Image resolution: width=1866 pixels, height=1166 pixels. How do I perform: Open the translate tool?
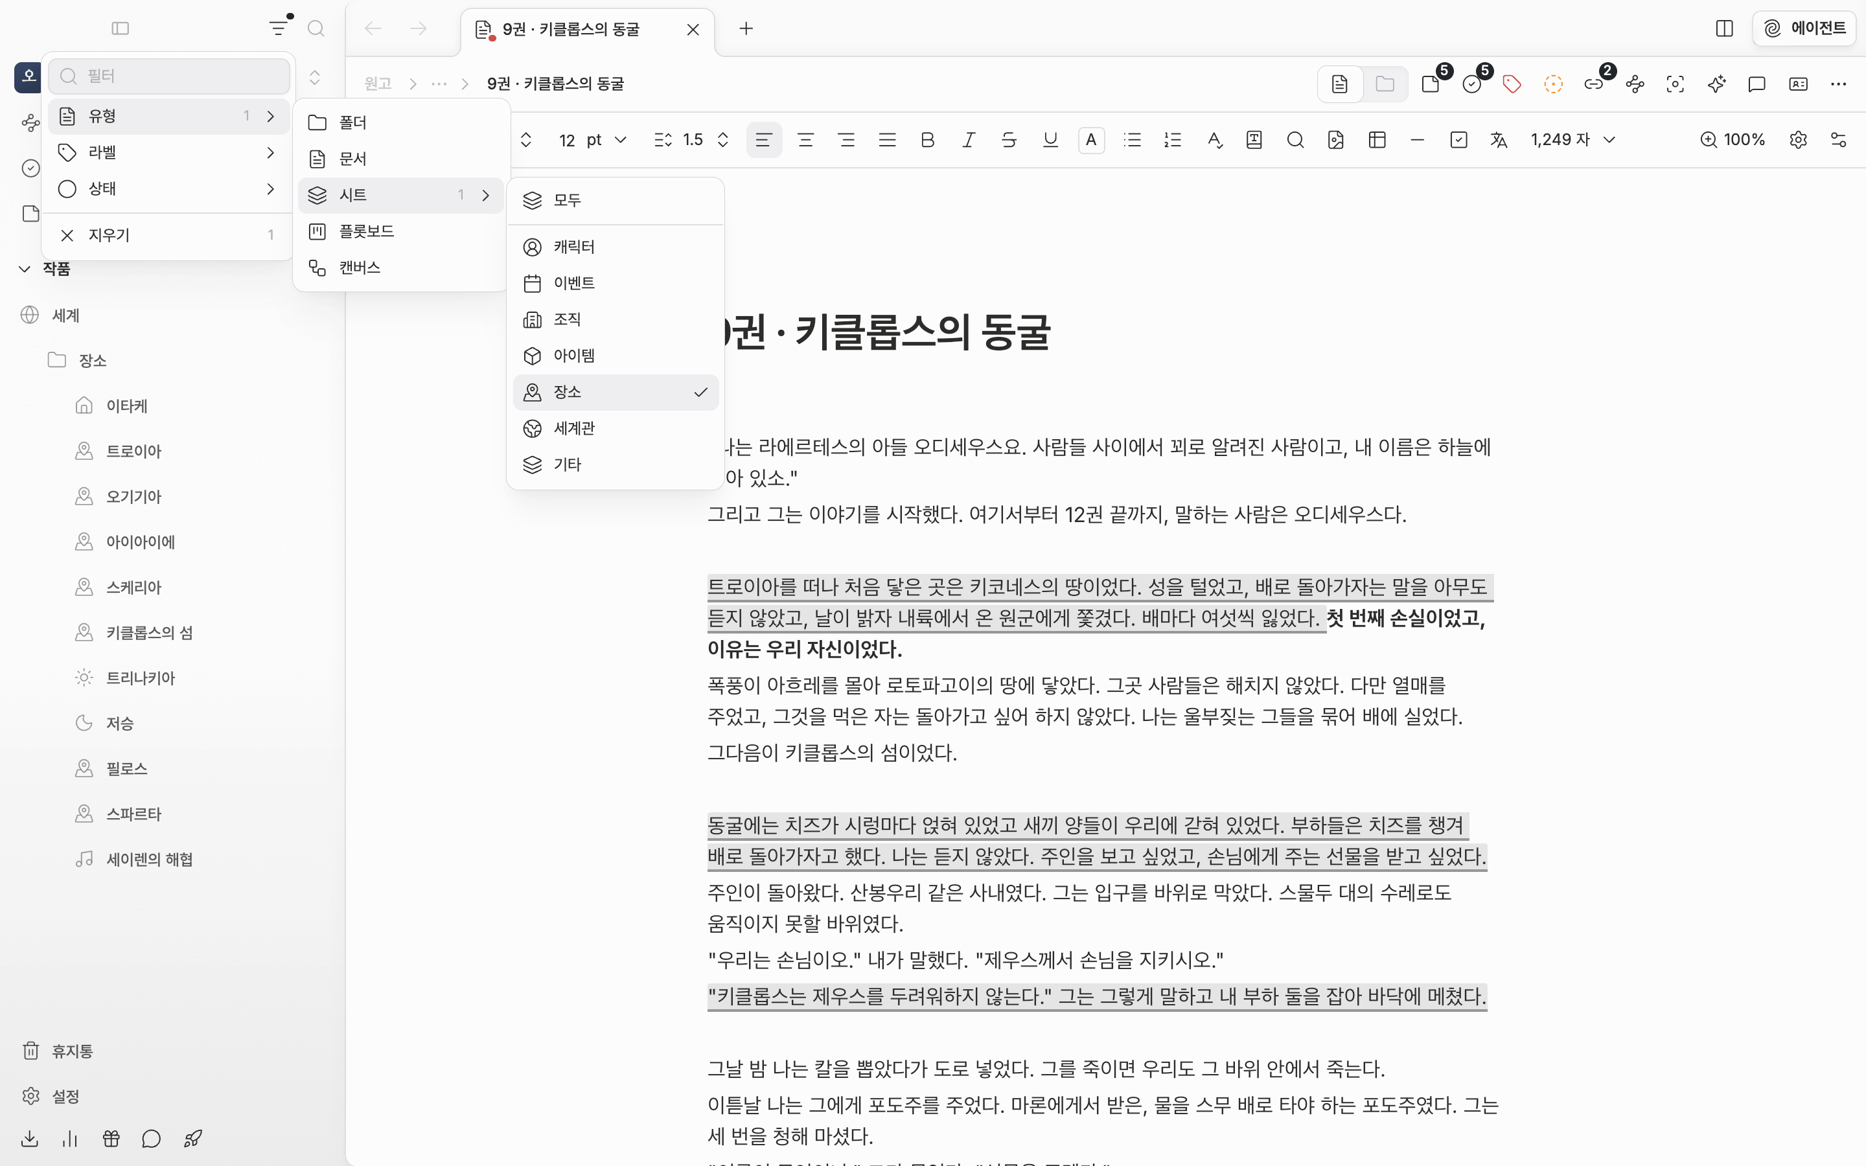tap(1498, 139)
